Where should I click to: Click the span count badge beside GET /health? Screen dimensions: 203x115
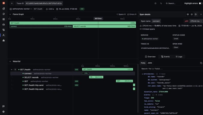[15, 70]
